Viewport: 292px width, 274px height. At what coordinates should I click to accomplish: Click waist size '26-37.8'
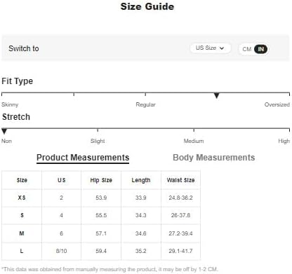click(180, 215)
